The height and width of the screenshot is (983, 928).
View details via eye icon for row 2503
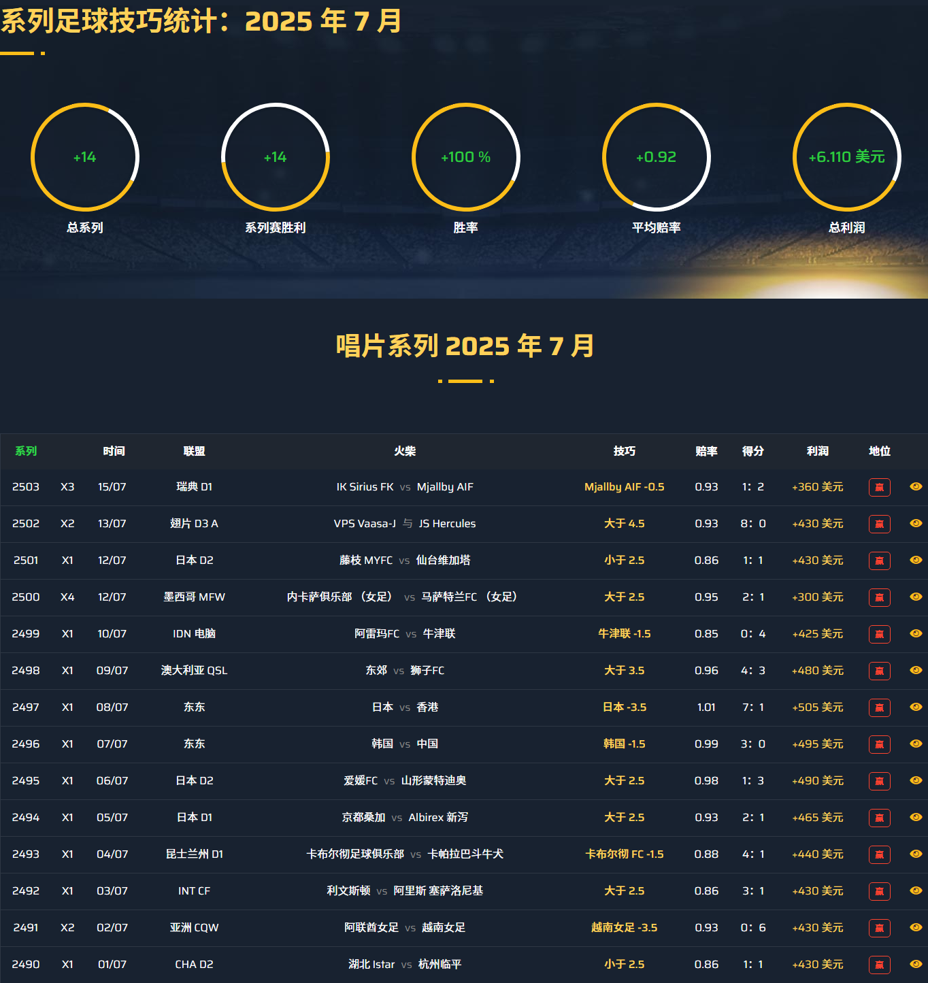point(916,486)
